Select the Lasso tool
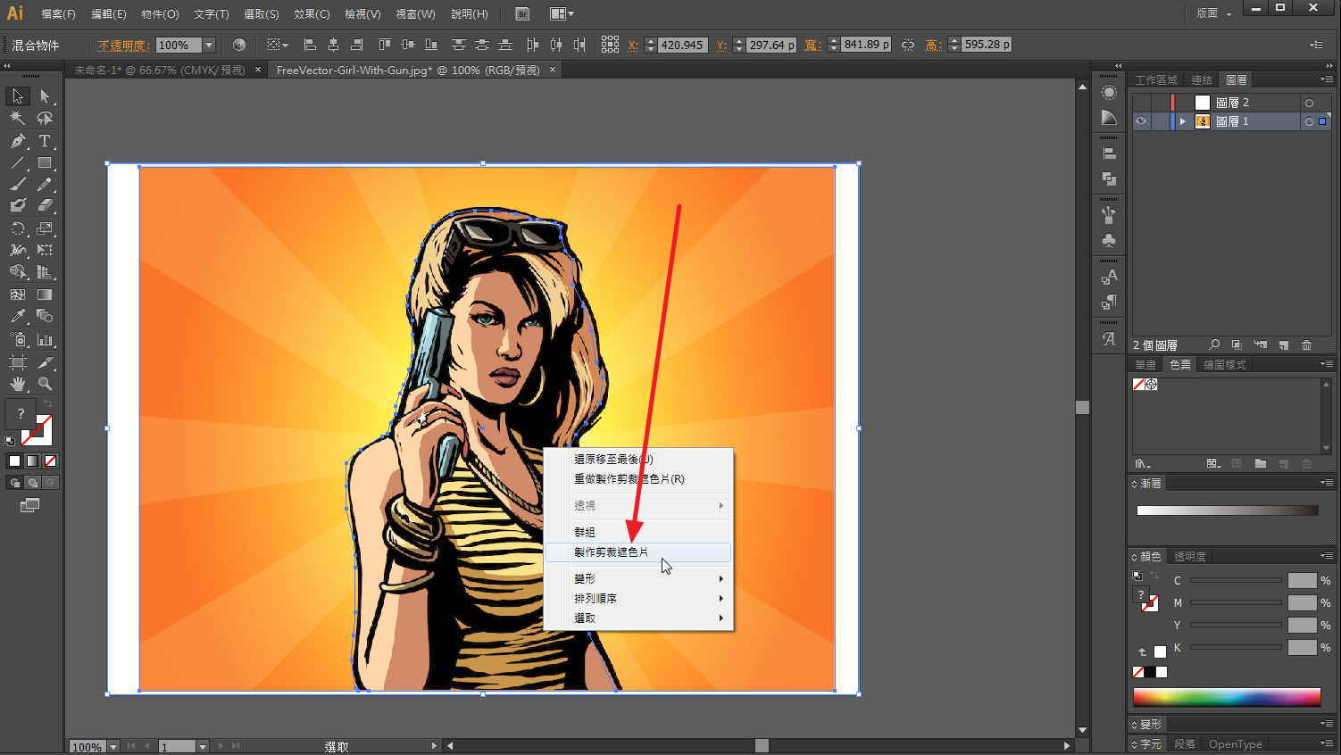Viewport: 1341px width, 755px height. (45, 119)
